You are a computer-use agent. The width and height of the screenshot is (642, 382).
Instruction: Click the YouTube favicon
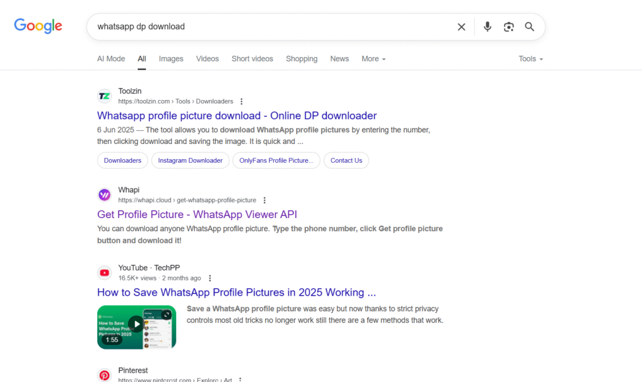[105, 273]
